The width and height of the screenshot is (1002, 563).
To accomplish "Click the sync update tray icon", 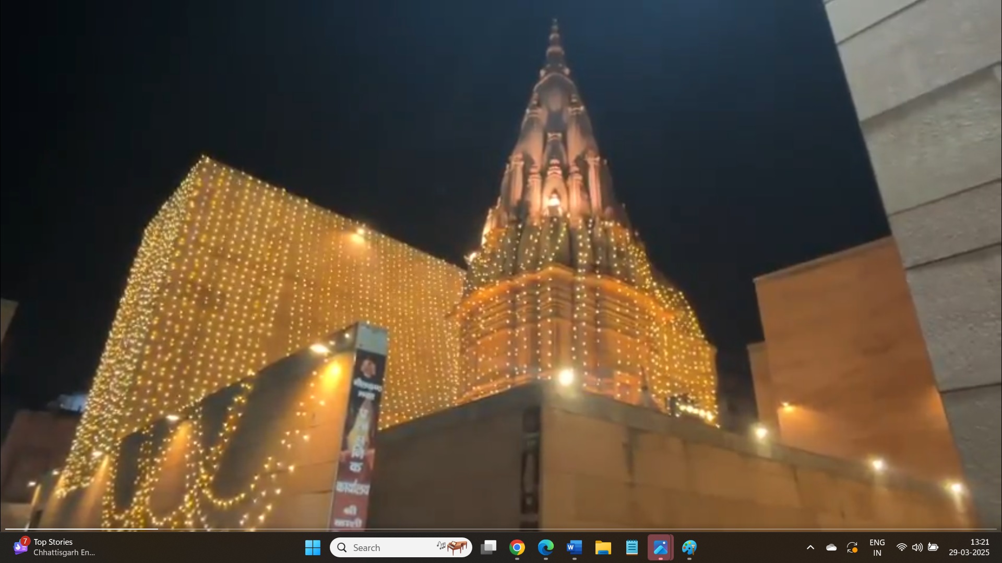I will coord(852,547).
